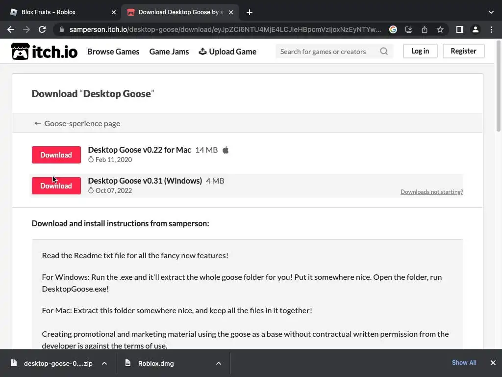Click the Google icon in address bar
502x377 pixels.
(393, 29)
